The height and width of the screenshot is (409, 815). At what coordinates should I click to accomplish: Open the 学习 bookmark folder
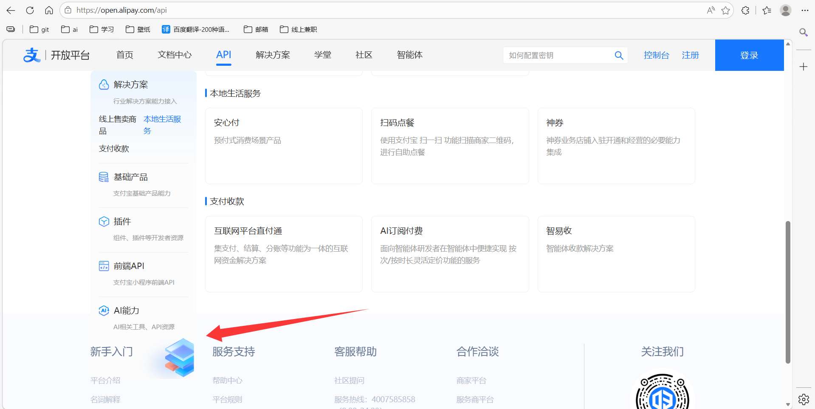102,29
